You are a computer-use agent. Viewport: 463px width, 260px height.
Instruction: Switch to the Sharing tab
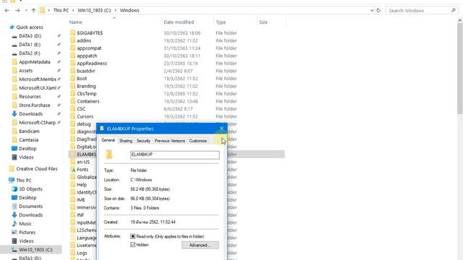coord(126,141)
